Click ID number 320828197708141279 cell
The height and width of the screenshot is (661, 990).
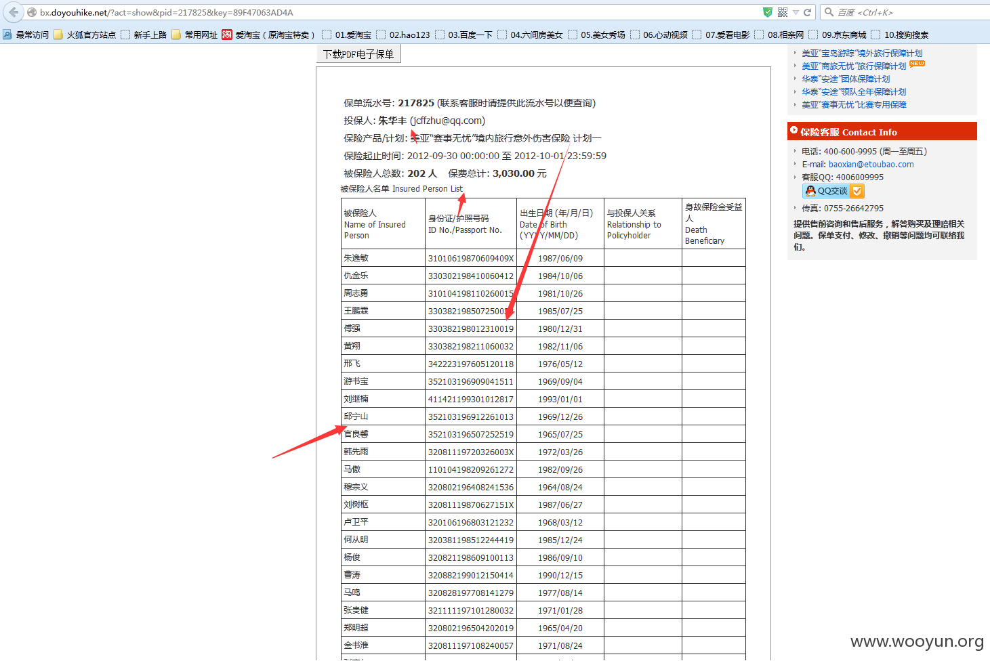pos(471,593)
